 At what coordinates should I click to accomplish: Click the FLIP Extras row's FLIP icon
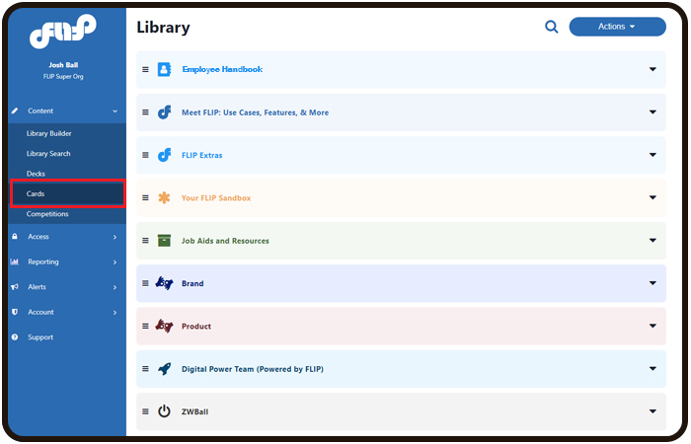pyautogui.click(x=164, y=155)
